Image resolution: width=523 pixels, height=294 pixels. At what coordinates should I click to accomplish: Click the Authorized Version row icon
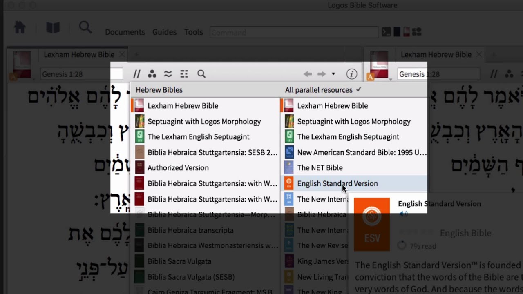pyautogui.click(x=139, y=168)
